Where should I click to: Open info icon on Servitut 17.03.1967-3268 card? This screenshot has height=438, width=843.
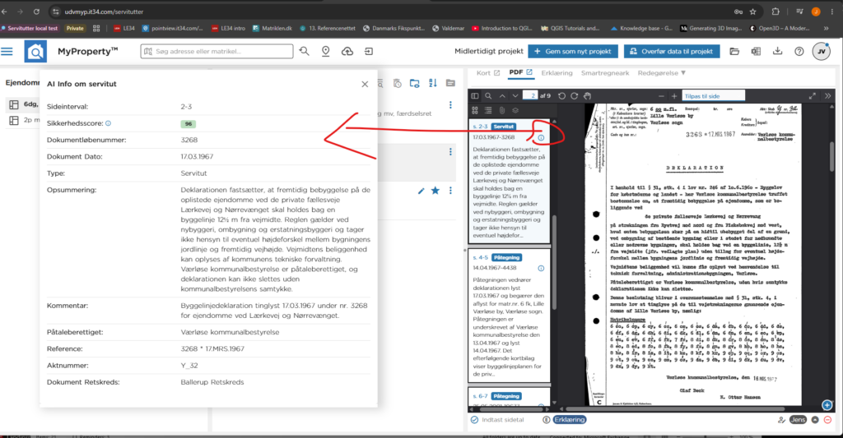click(x=541, y=138)
